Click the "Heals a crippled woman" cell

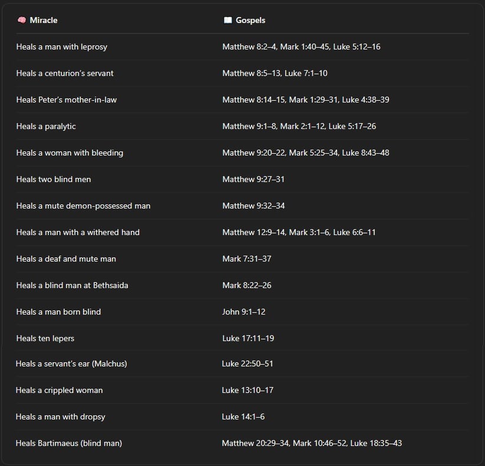coord(59,390)
